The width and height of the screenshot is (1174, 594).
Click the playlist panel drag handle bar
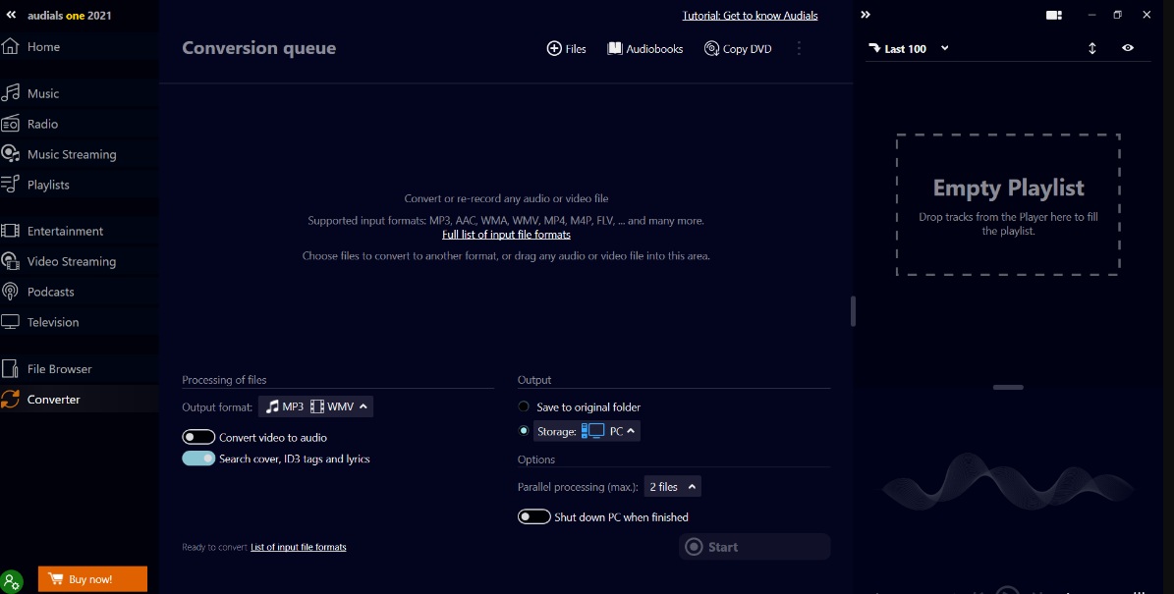tap(1008, 387)
